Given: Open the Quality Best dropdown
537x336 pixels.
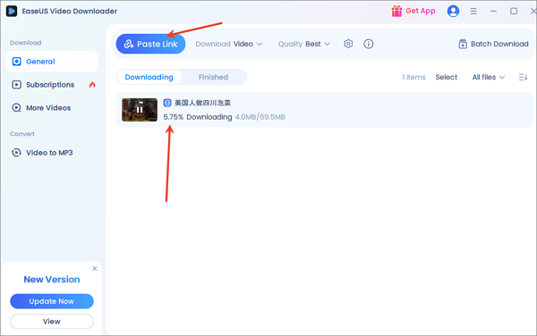Looking at the screenshot, I should pyautogui.click(x=303, y=44).
